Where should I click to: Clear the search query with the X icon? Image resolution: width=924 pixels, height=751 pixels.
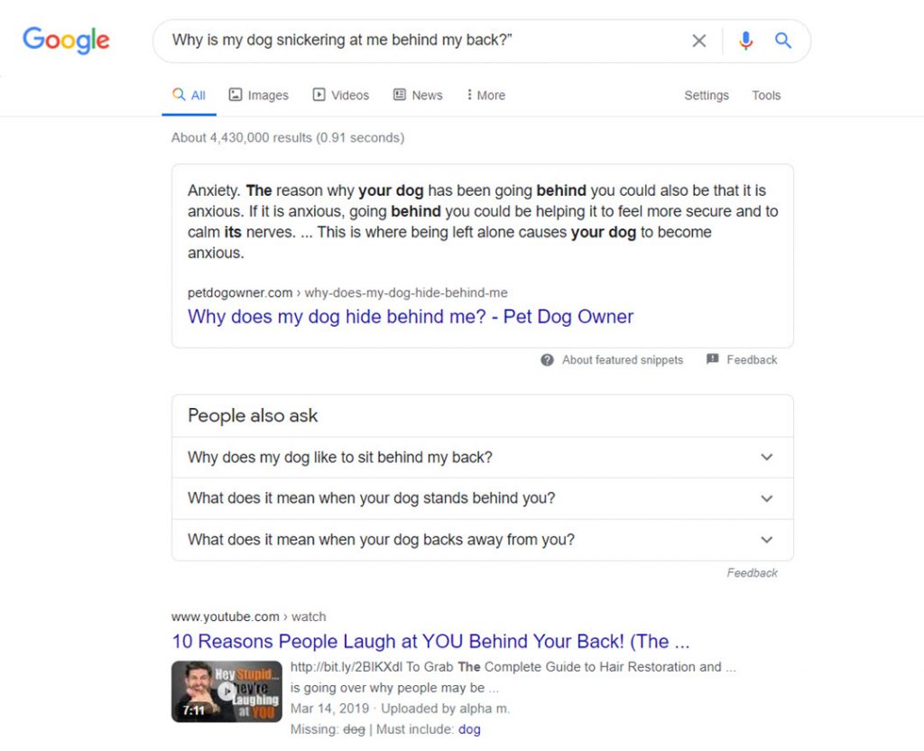point(699,40)
